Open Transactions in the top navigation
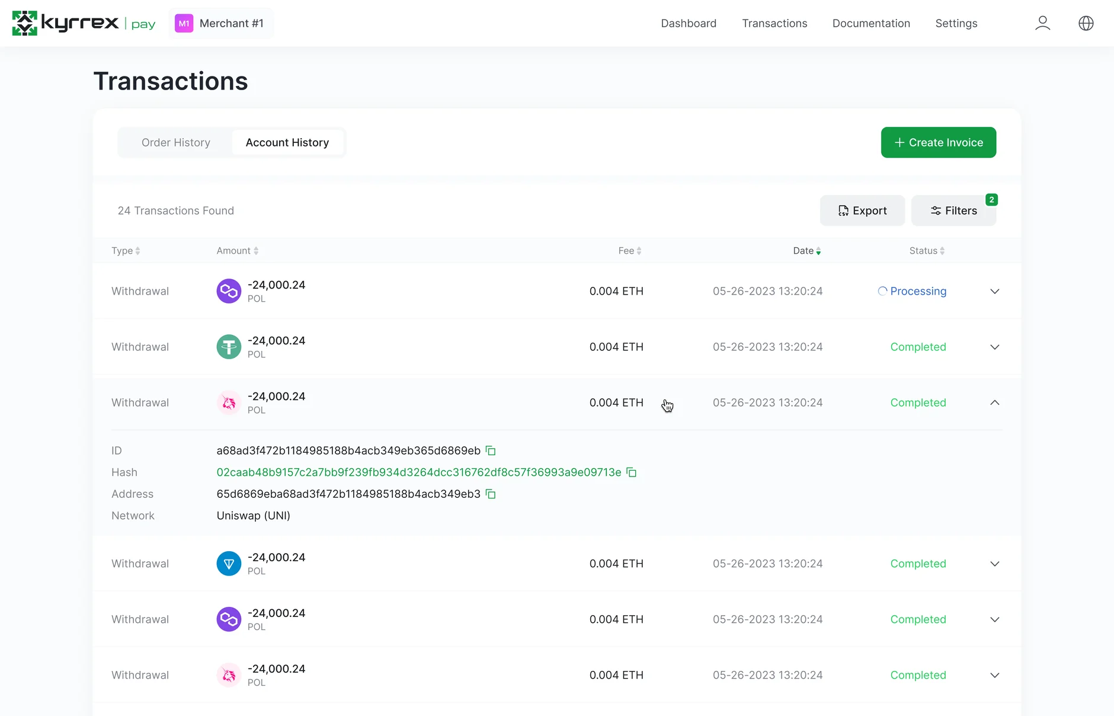This screenshot has height=716, width=1114. pyautogui.click(x=774, y=23)
